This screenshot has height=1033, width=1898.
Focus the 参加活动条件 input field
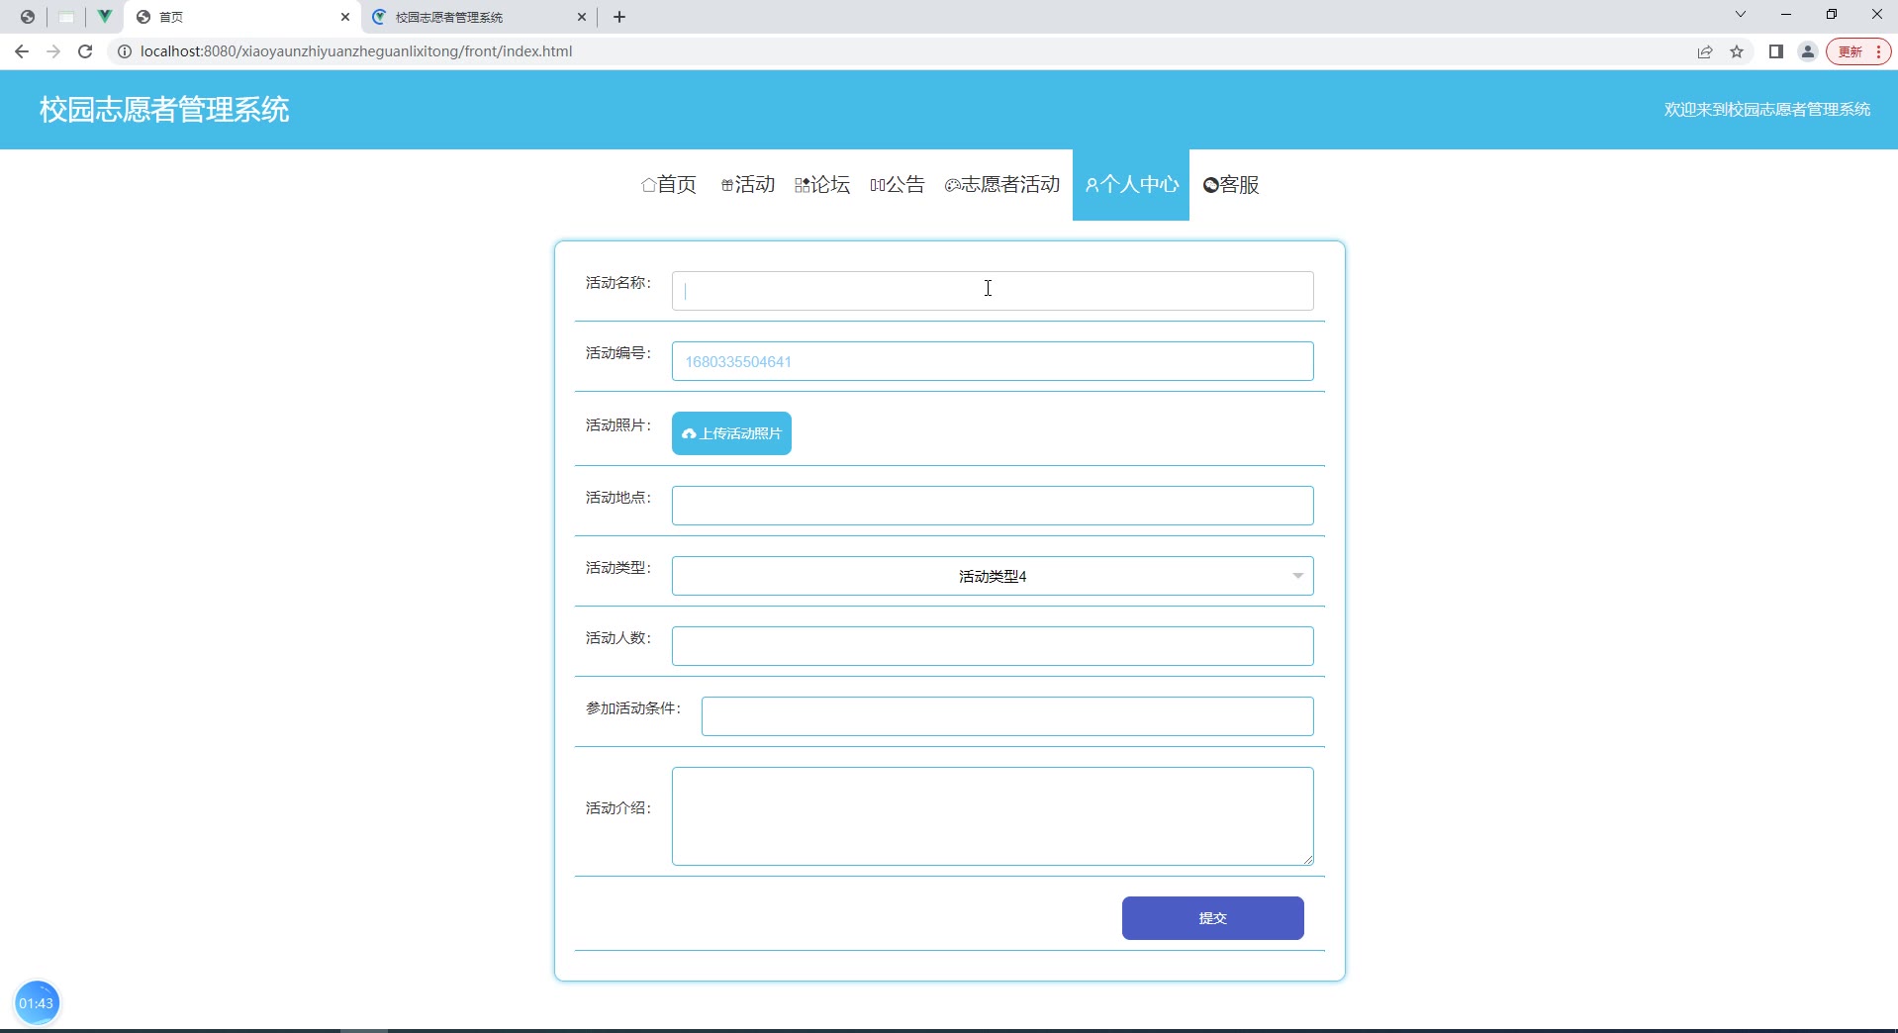click(x=1007, y=716)
